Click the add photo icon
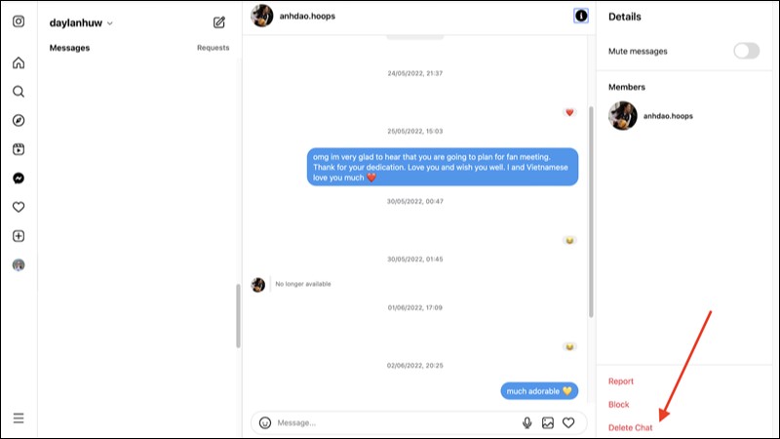 click(548, 422)
